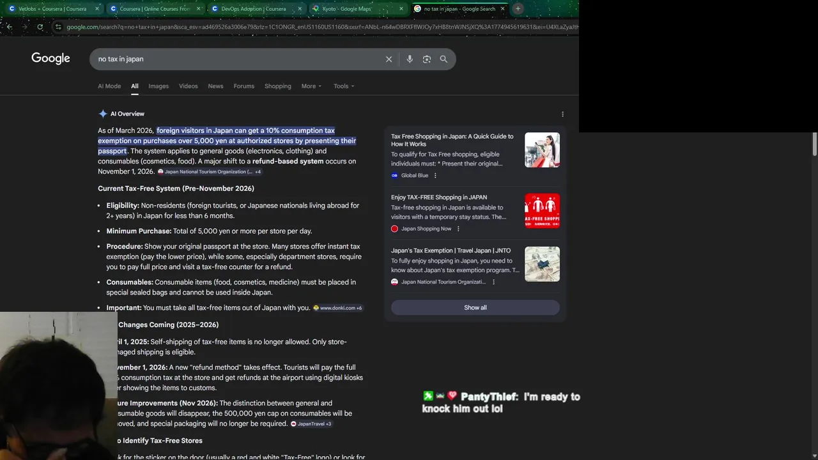Open search by image camera icon

point(426,59)
